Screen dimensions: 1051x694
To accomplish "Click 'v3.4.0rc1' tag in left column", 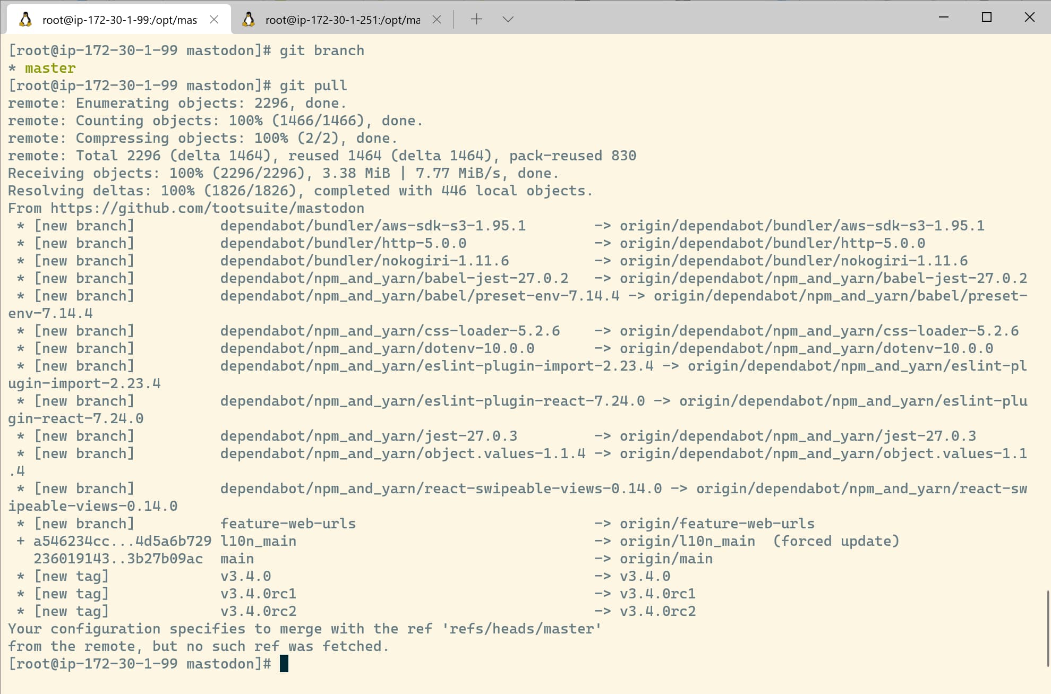I will click(258, 594).
